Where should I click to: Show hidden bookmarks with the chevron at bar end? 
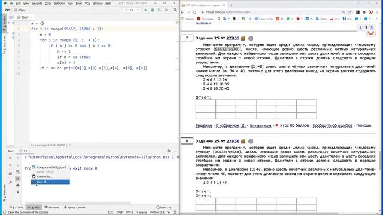376,19
